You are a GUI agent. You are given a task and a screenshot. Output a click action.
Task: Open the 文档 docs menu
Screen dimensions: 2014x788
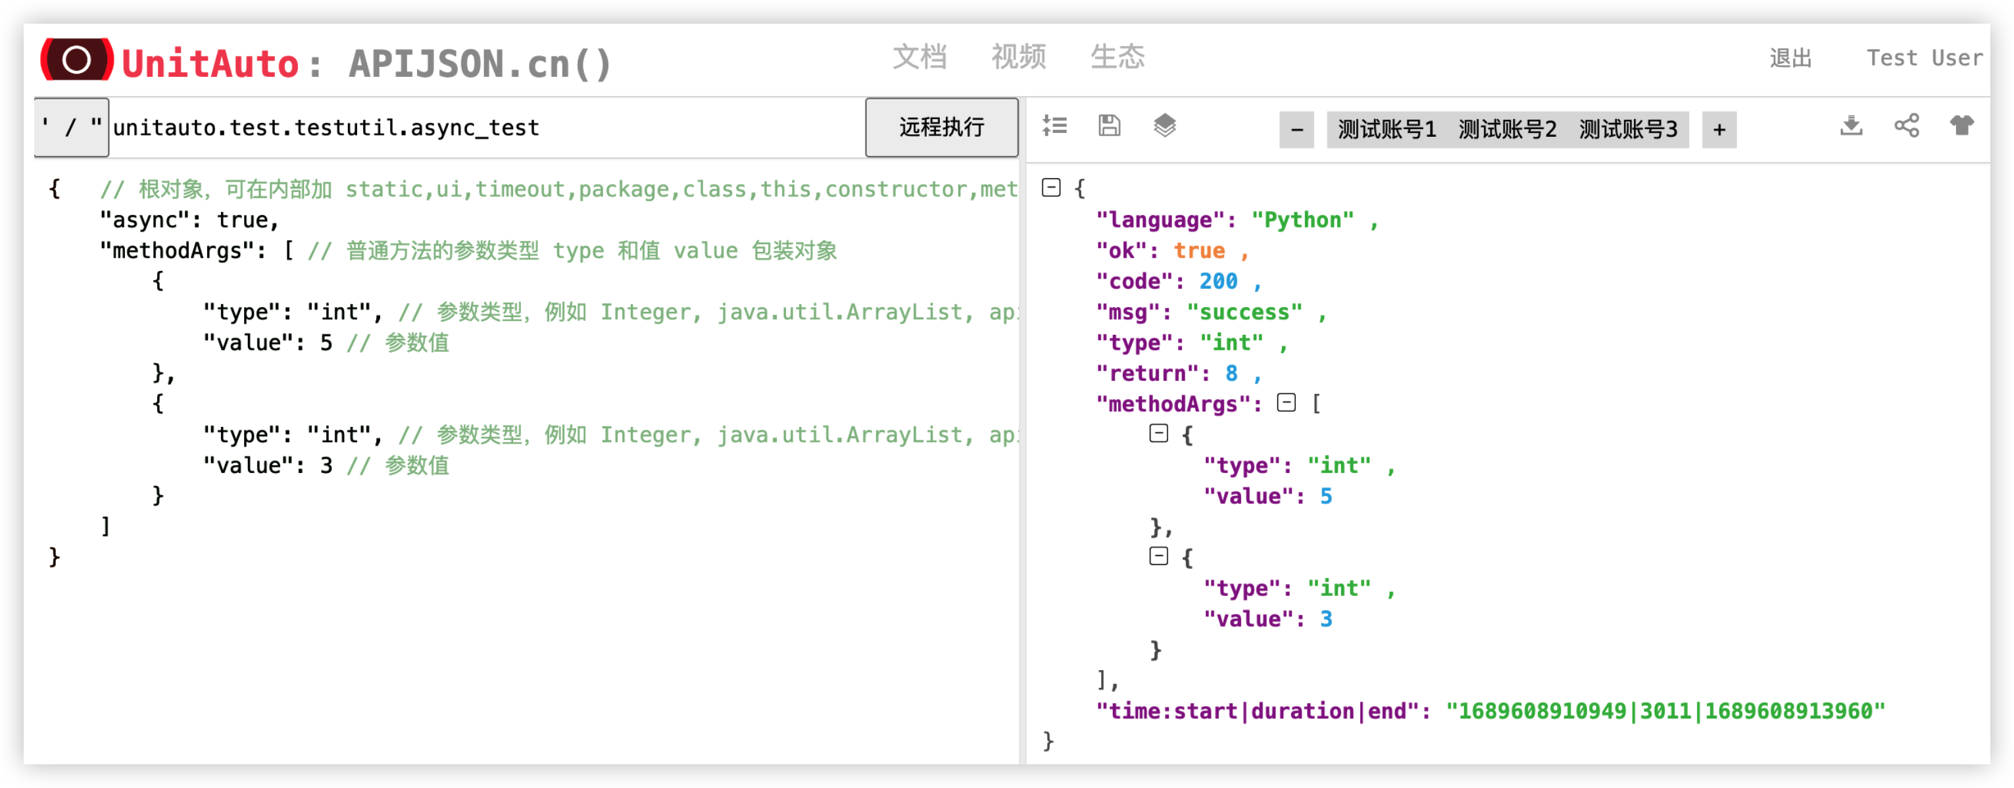pos(920,57)
